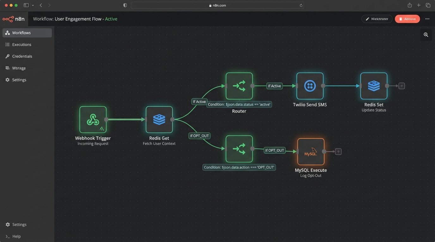The width and height of the screenshot is (435, 242).
Task: Open Help at sidebar bottom
Action: 16,236
